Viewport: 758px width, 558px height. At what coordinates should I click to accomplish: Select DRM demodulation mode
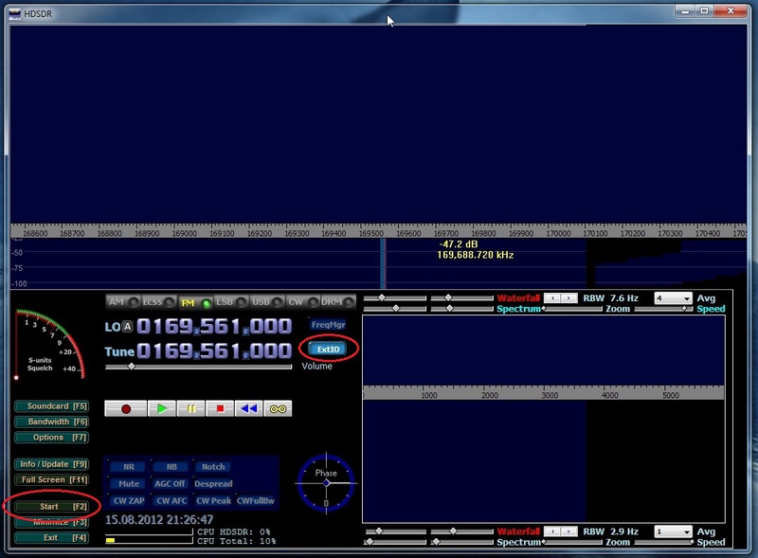coord(338,302)
